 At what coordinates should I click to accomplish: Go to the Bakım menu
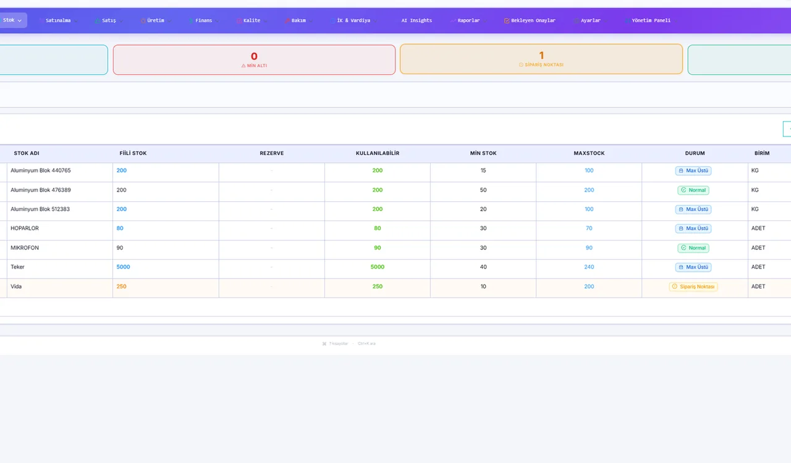tap(298, 20)
